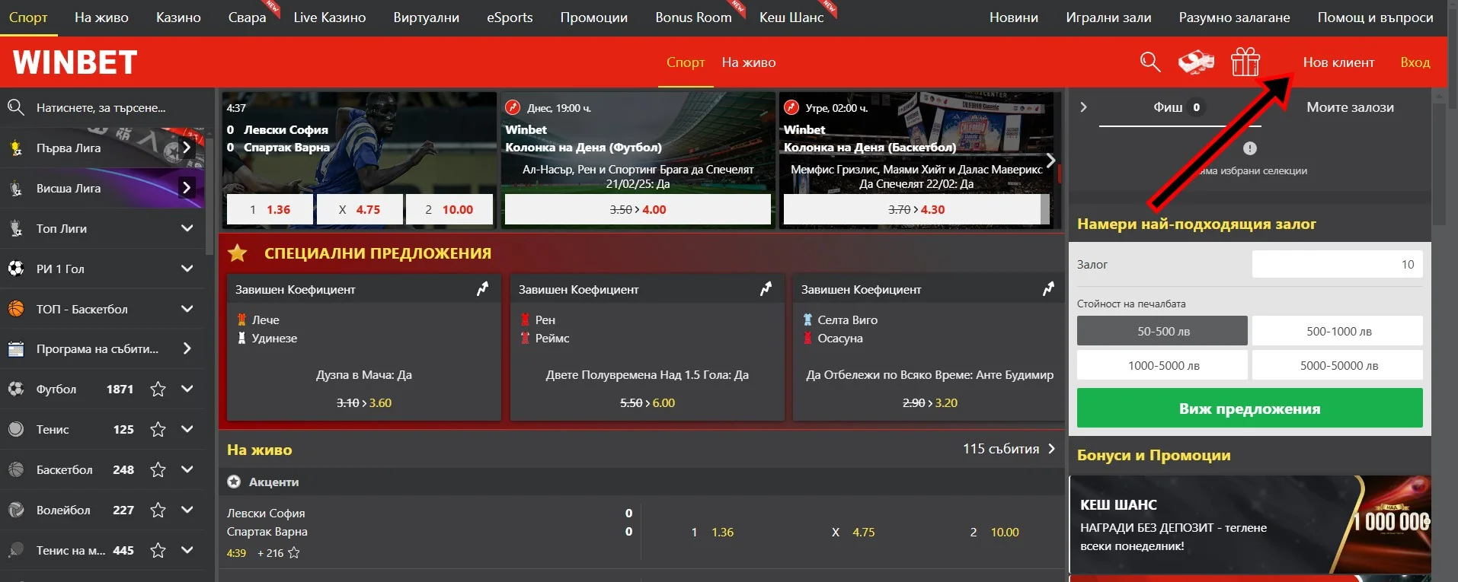
Task: Open Програма на събития arrow
Action: [x=187, y=348]
